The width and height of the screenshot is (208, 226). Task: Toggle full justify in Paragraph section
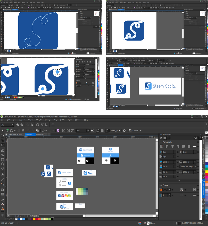pos(183,146)
